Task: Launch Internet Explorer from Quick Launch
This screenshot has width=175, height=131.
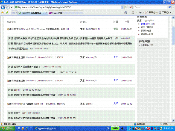Action: (27, 129)
